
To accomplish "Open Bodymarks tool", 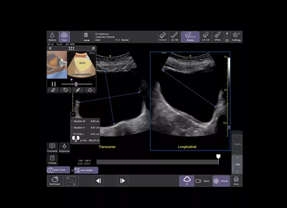I will click(x=64, y=147).
